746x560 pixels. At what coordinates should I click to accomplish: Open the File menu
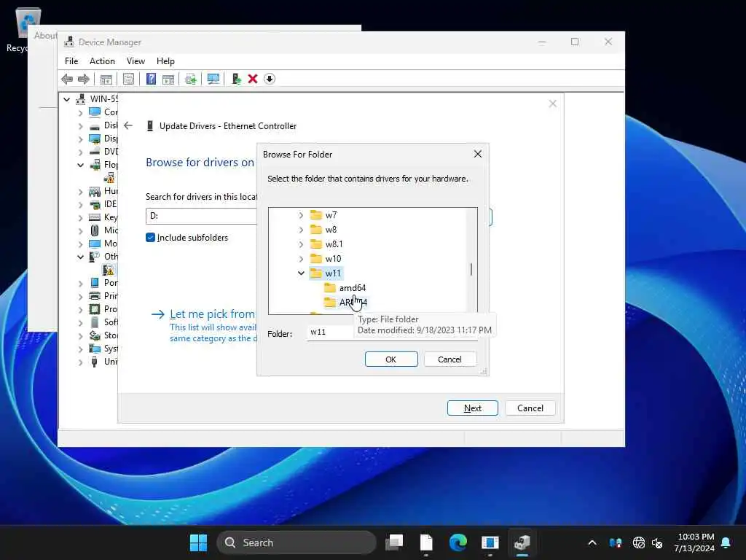click(x=71, y=61)
